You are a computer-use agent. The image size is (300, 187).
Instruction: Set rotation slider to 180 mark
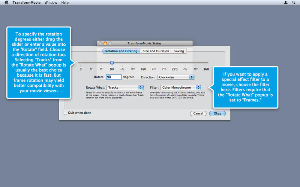point(143,62)
